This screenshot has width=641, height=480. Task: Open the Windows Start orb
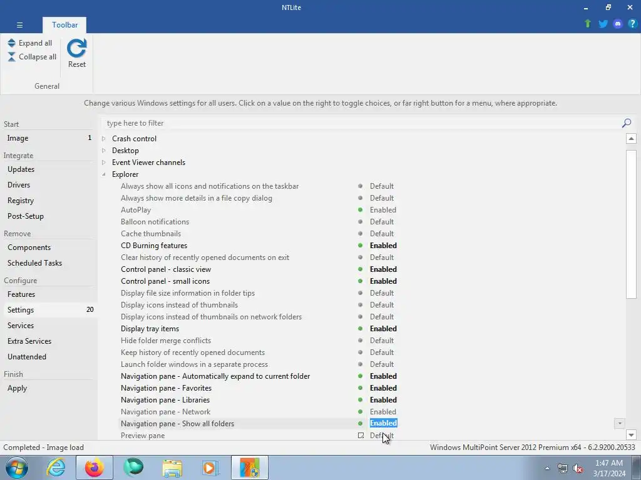tap(16, 467)
